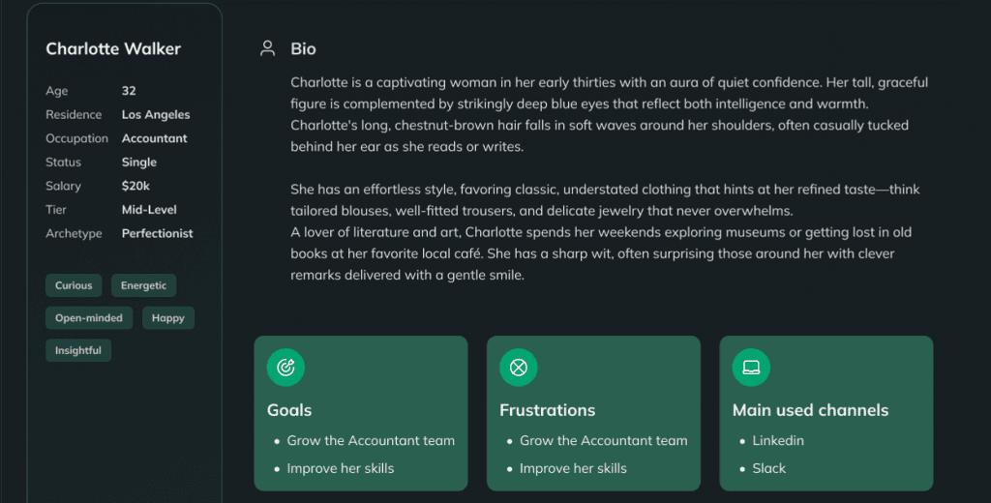Select the Open-minded trait tag
Viewport: 991px width, 503px height.
pos(88,318)
